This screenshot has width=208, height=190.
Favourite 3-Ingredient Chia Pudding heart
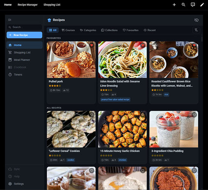tap(194, 115)
